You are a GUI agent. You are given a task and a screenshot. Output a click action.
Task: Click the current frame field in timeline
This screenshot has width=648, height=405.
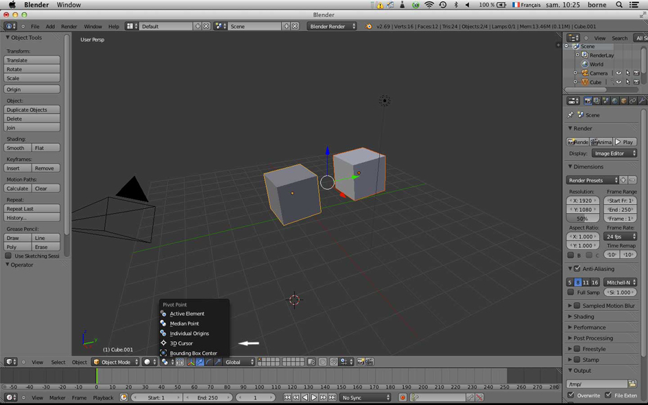point(254,397)
